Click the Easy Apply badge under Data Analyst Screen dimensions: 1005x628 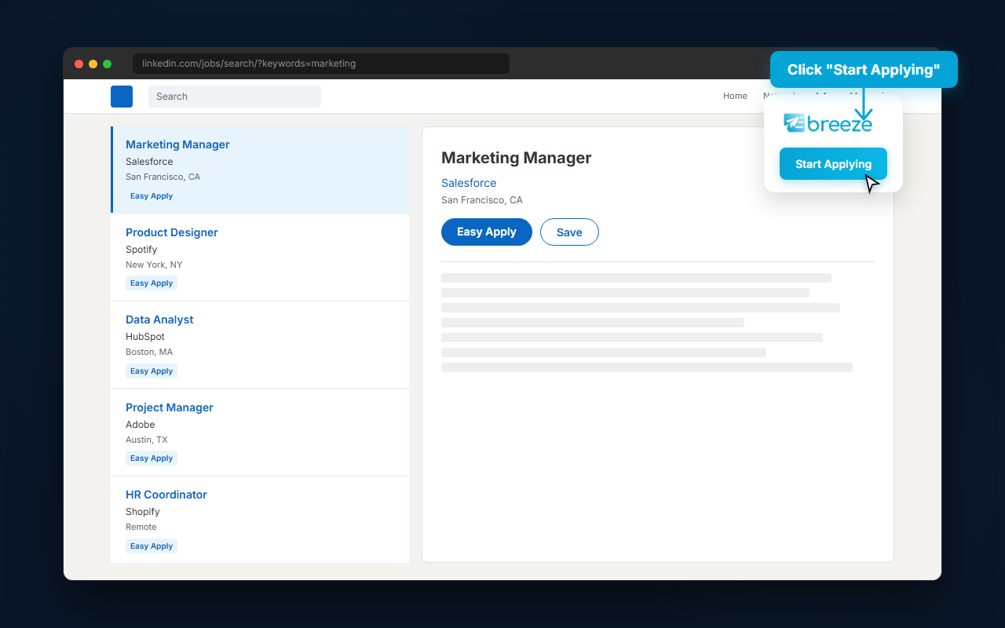pos(151,371)
